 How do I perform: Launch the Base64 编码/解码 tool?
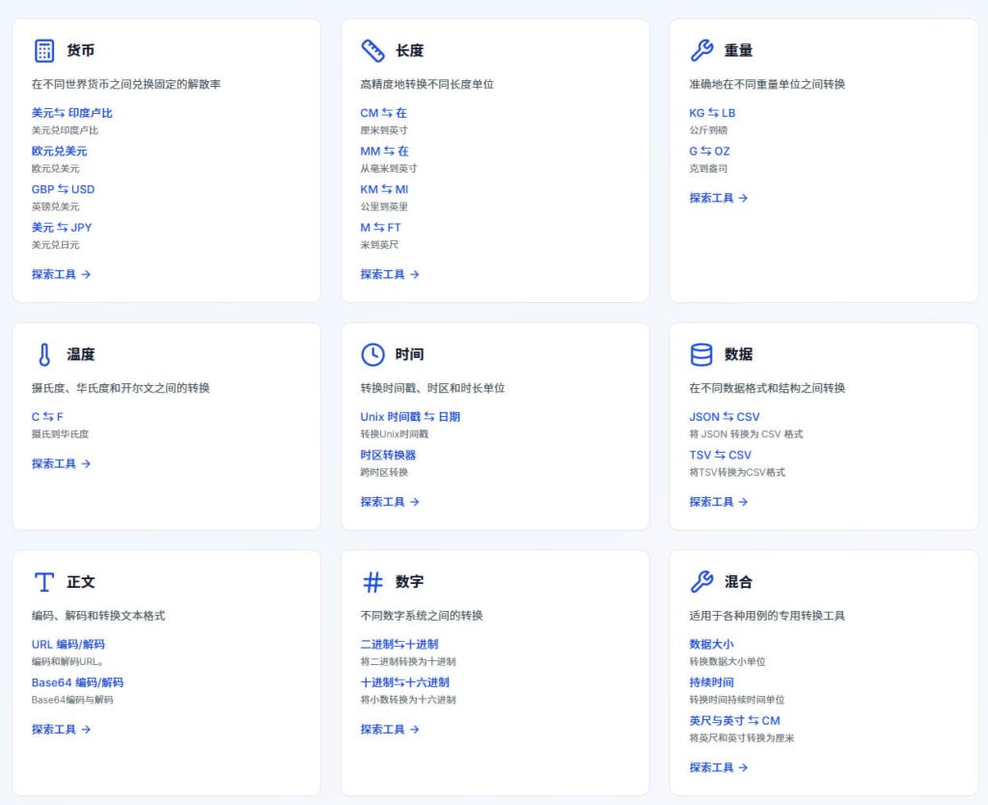77,682
